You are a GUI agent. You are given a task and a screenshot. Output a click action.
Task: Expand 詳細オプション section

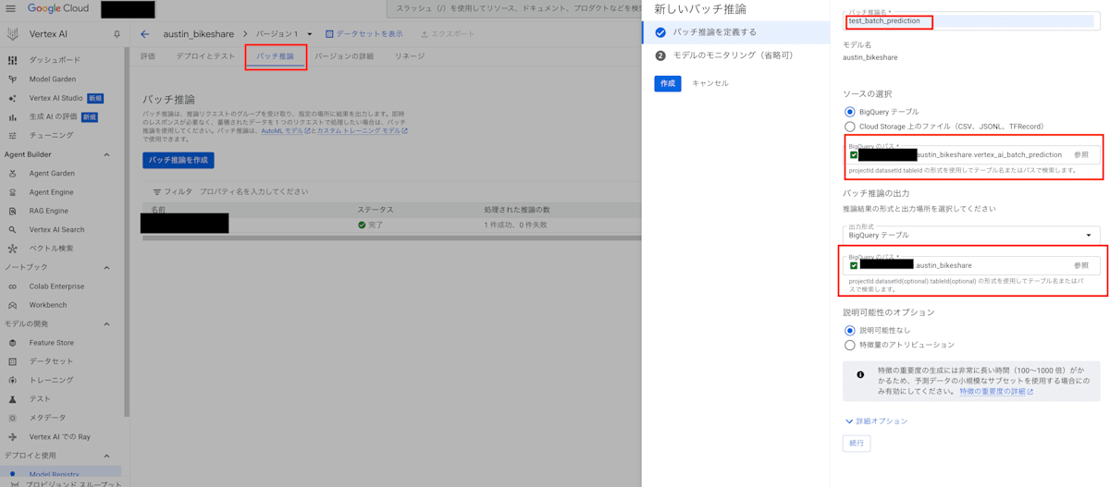(x=876, y=421)
